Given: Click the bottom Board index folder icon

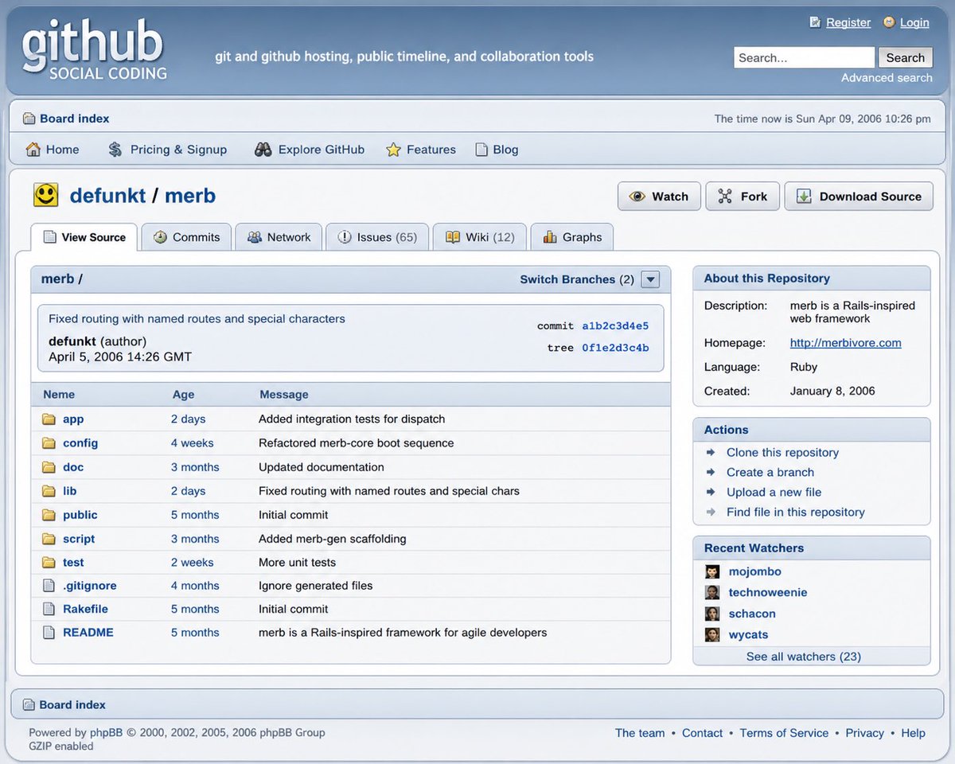Looking at the screenshot, I should pos(29,704).
